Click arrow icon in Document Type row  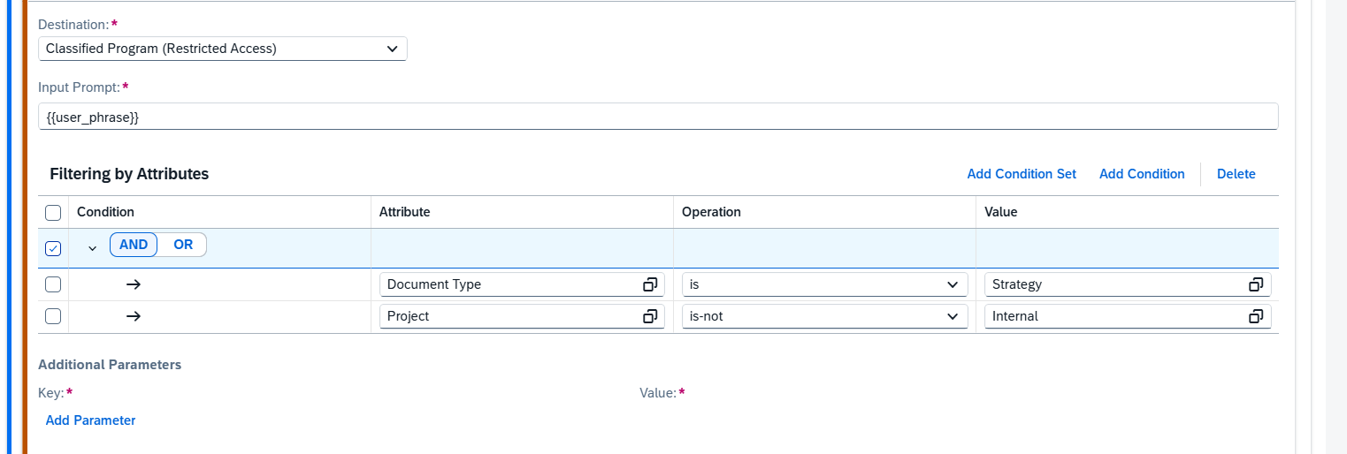(x=134, y=284)
